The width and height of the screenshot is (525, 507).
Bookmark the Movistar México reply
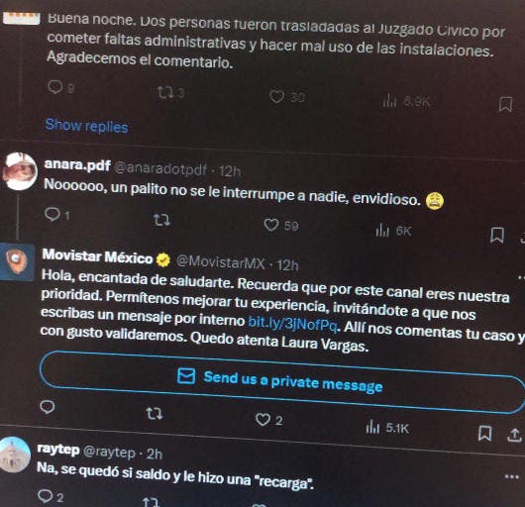coord(484,433)
